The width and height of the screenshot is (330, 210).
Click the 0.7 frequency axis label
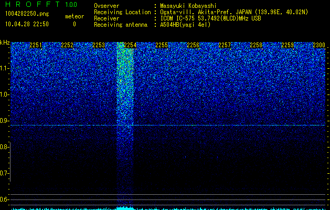tap(4, 173)
